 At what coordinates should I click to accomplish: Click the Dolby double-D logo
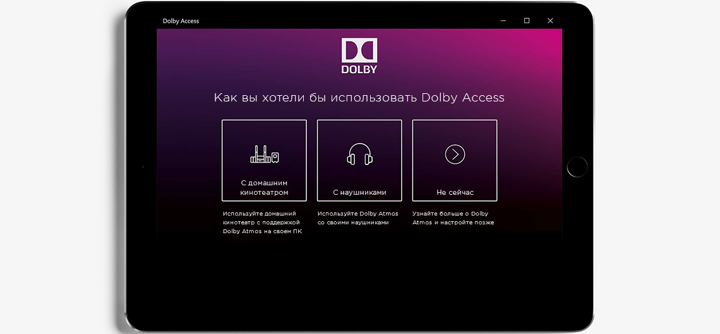coord(359,50)
